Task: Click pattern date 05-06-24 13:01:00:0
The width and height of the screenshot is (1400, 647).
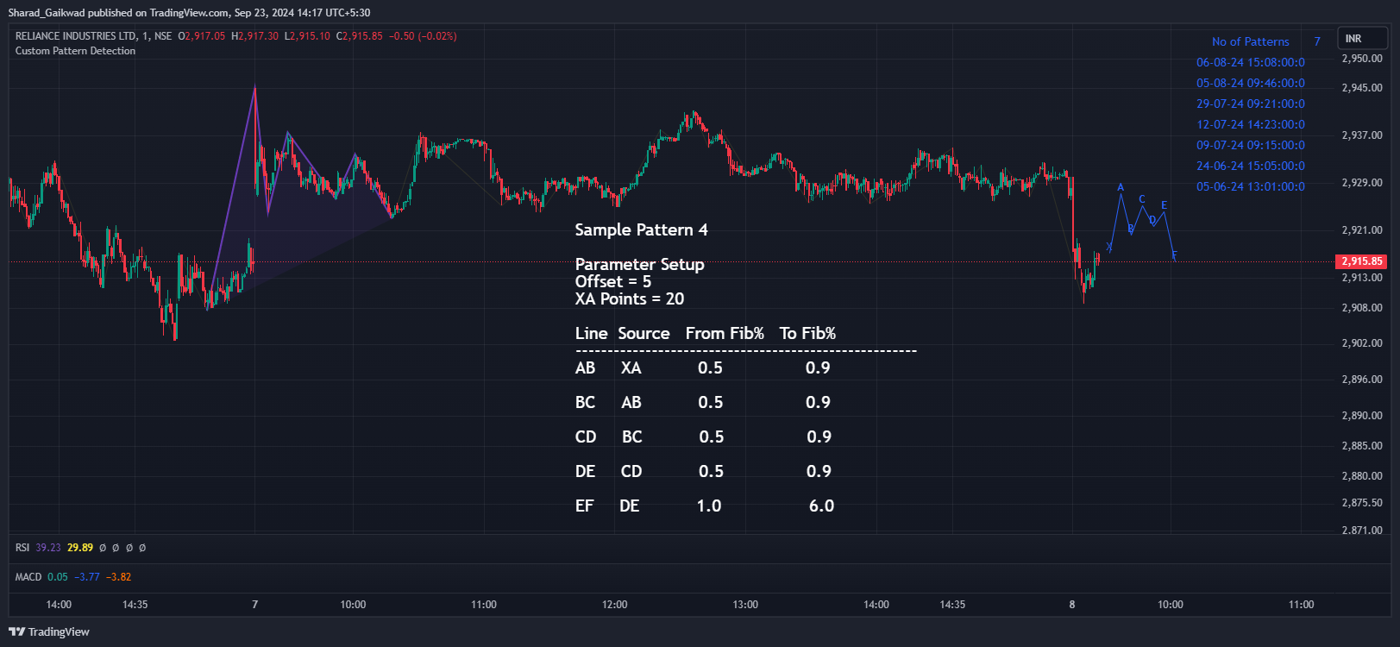Action: (1250, 186)
